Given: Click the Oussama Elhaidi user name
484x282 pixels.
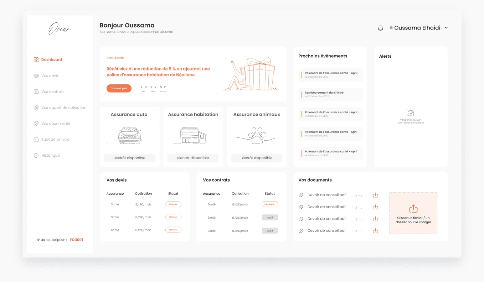Looking at the screenshot, I should coord(417,28).
